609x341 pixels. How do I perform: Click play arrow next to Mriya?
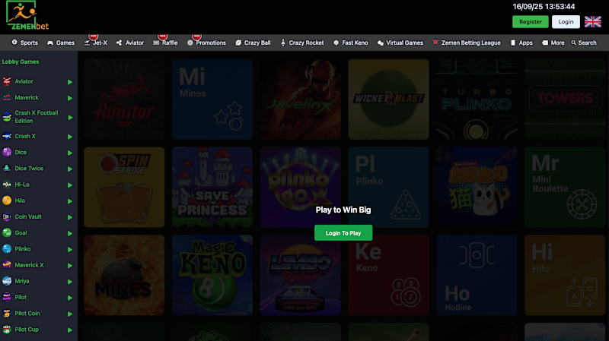(70, 282)
